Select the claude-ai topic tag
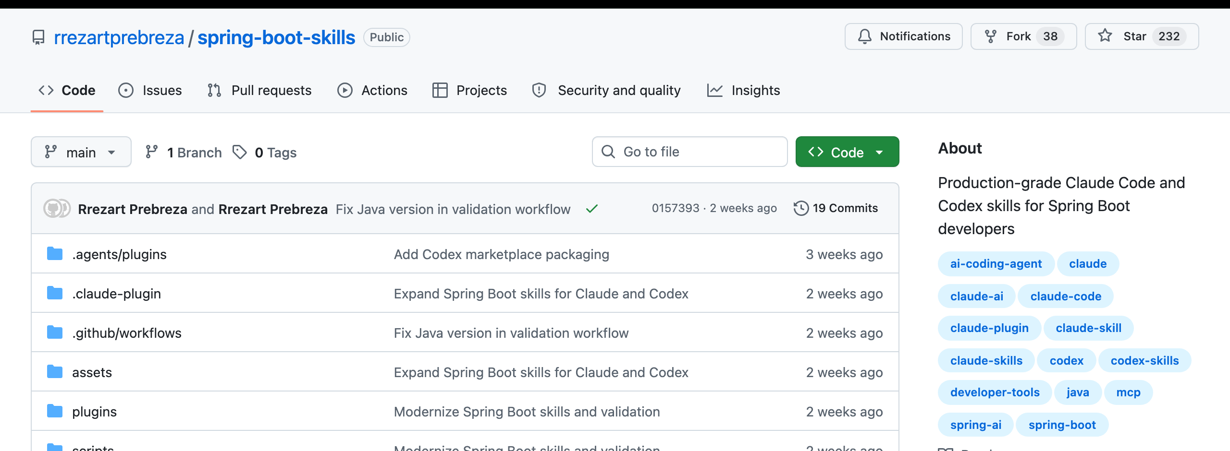The width and height of the screenshot is (1230, 451). coord(977,297)
